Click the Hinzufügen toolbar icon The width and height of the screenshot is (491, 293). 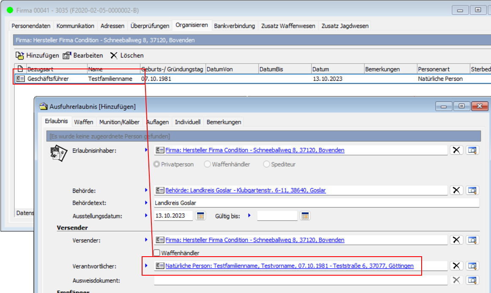(20, 55)
